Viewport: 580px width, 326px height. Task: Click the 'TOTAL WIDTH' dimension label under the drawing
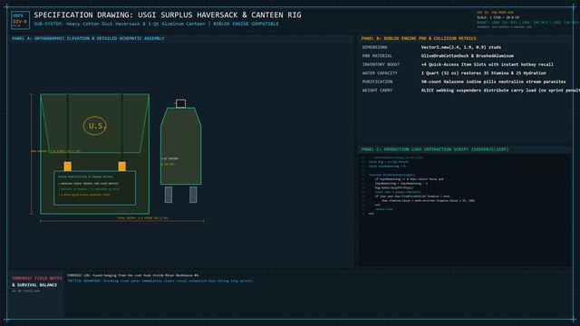[x=142, y=218]
